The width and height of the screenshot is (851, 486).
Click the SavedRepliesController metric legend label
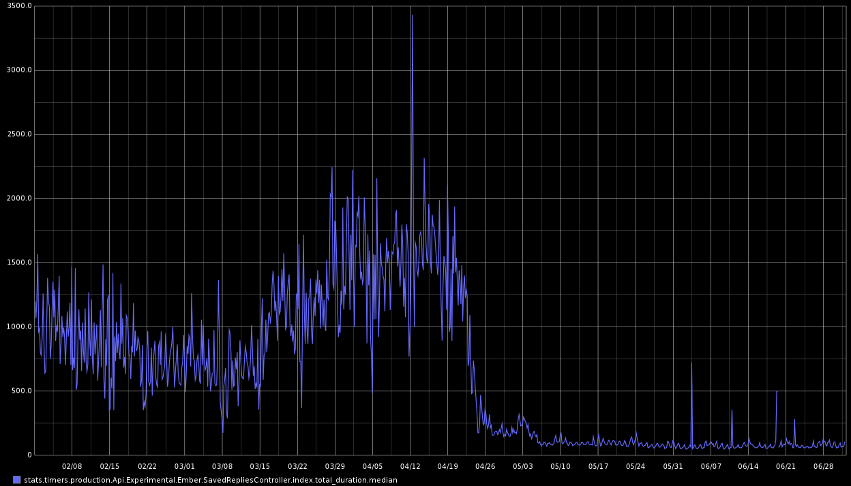click(x=210, y=480)
